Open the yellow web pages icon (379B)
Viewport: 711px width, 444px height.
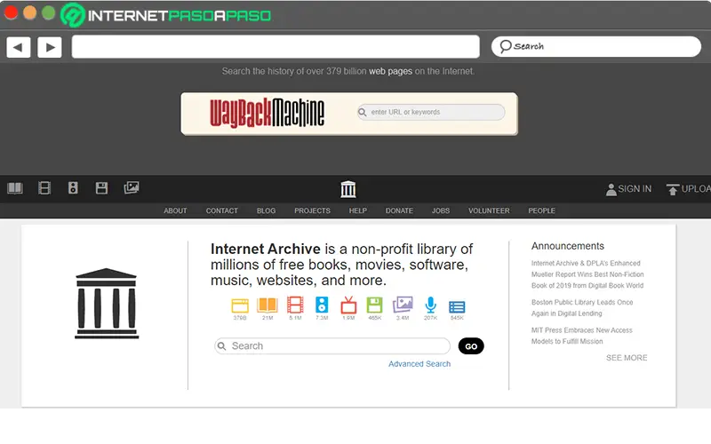[240, 305]
